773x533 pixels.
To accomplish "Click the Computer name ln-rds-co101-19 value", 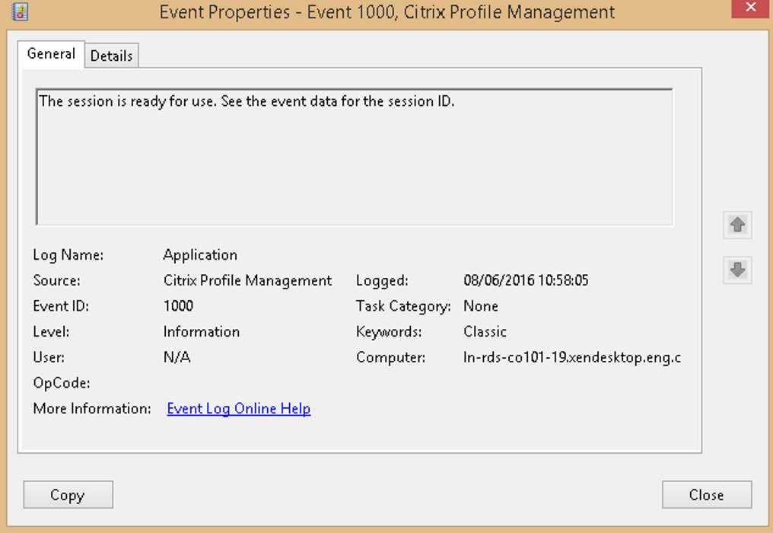I will (571, 357).
